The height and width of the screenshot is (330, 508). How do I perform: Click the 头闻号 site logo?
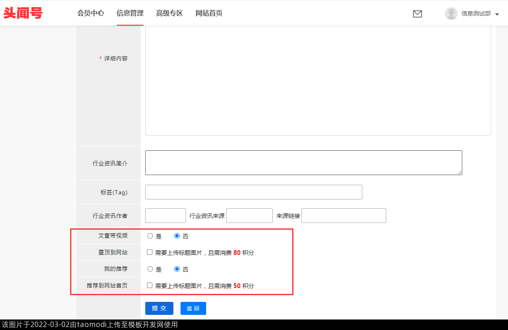coord(23,13)
